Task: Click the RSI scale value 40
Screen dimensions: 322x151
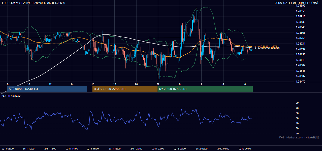Action: click(x=297, y=123)
